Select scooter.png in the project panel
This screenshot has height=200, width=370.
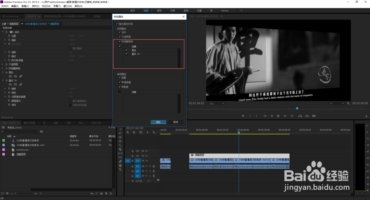coord(22,150)
